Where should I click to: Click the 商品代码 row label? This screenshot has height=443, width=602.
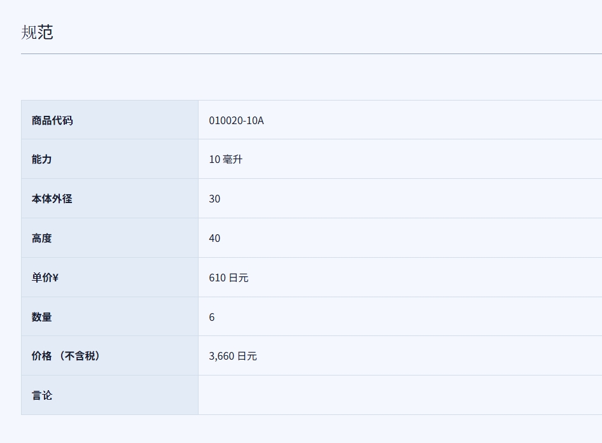tap(52, 120)
